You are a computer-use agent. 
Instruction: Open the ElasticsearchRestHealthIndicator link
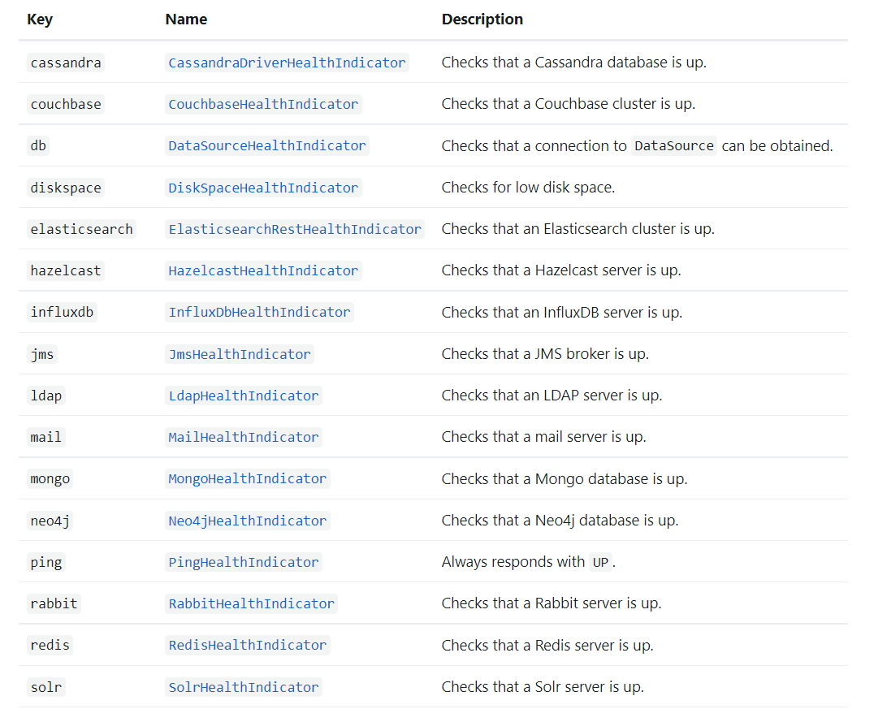pyautogui.click(x=295, y=229)
